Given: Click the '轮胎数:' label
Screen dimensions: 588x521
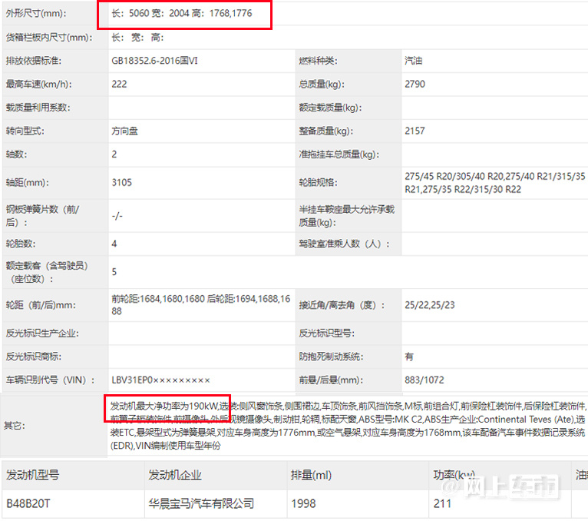Looking at the screenshot, I should click(21, 244).
